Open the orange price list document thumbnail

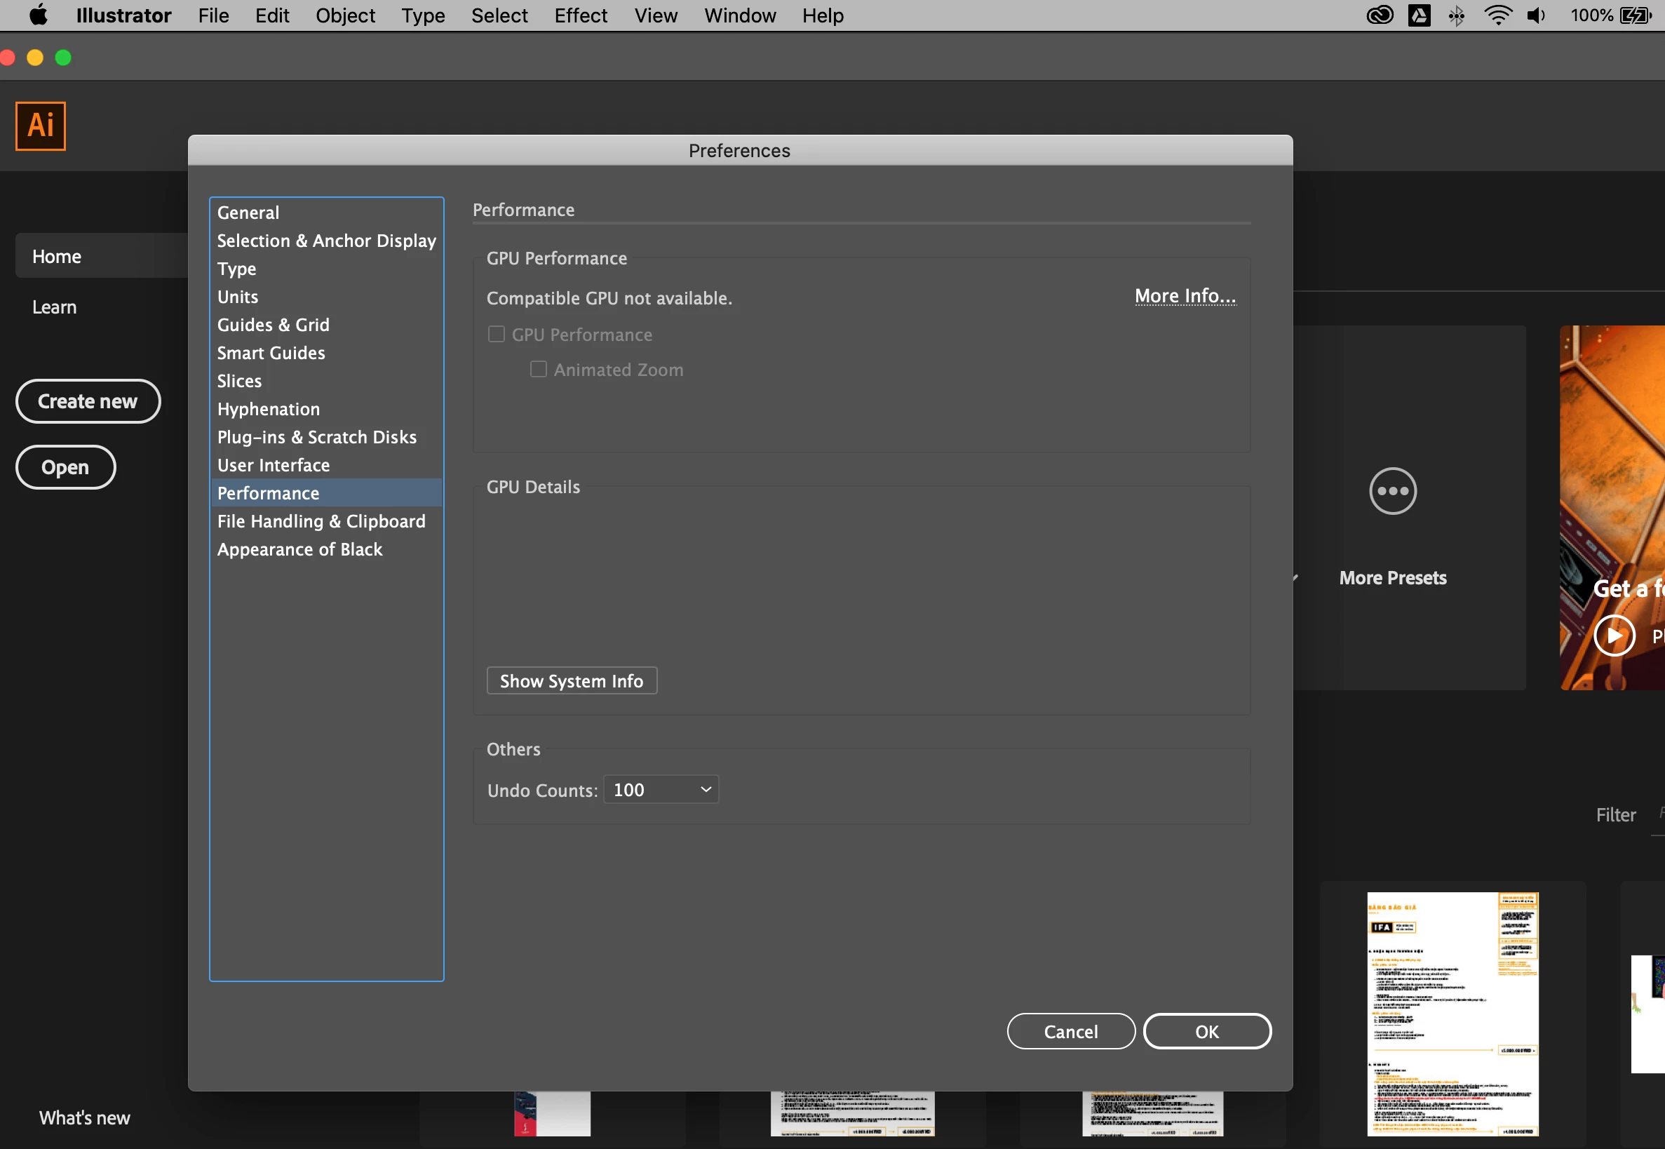click(x=1452, y=1012)
